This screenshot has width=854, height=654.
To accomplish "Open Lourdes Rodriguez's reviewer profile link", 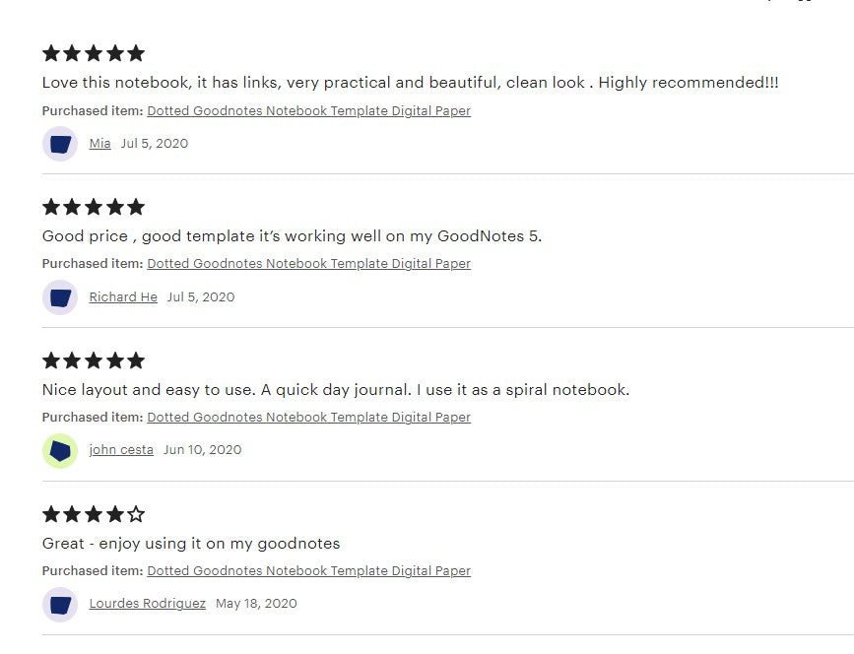I will coord(147,603).
